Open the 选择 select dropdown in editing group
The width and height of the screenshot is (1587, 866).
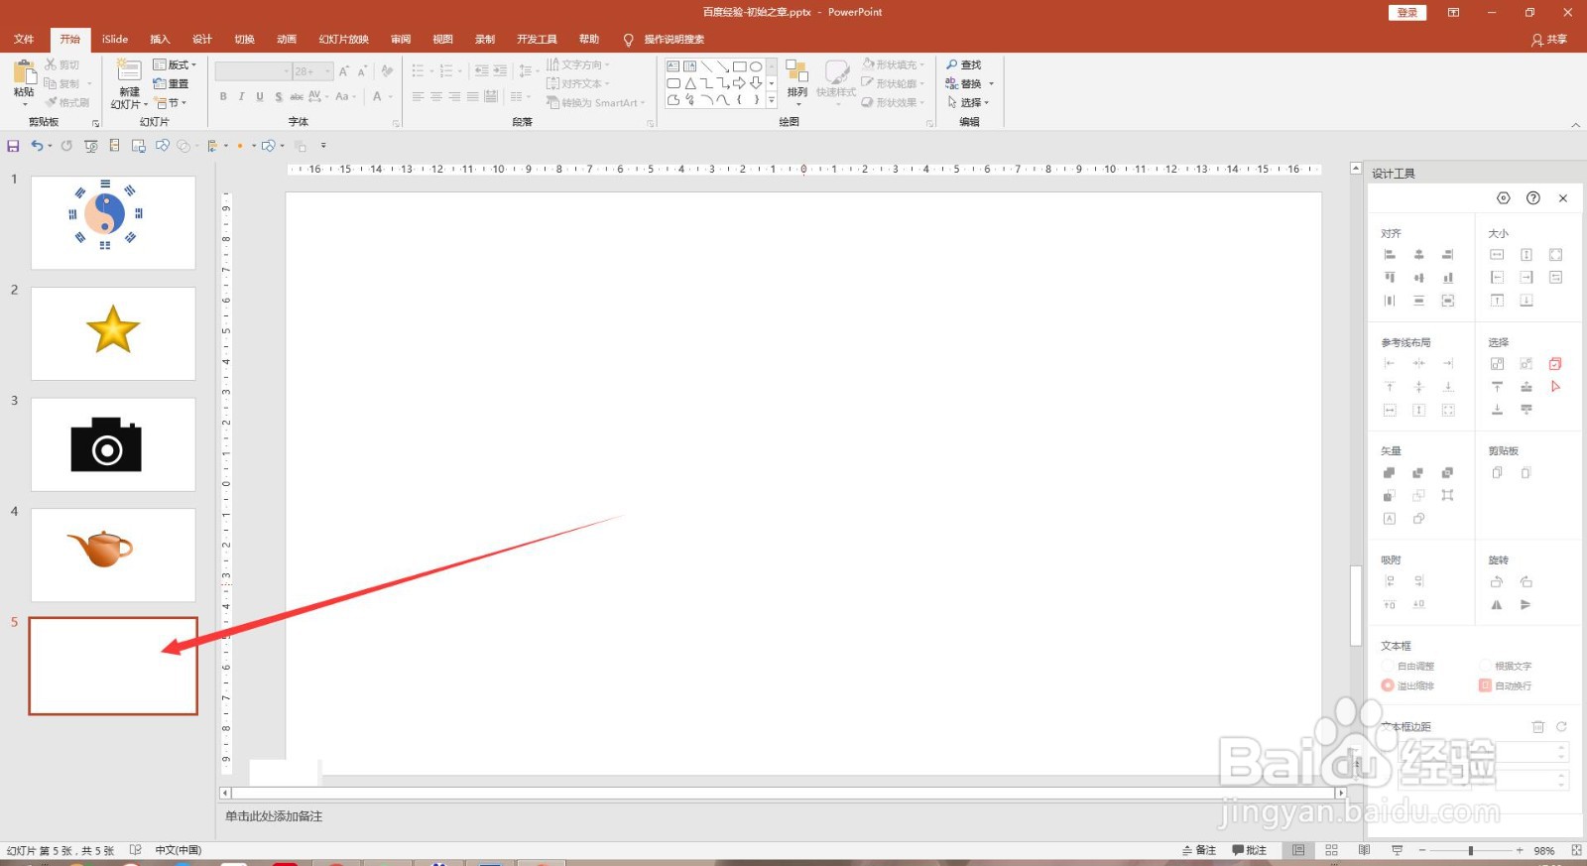(968, 102)
